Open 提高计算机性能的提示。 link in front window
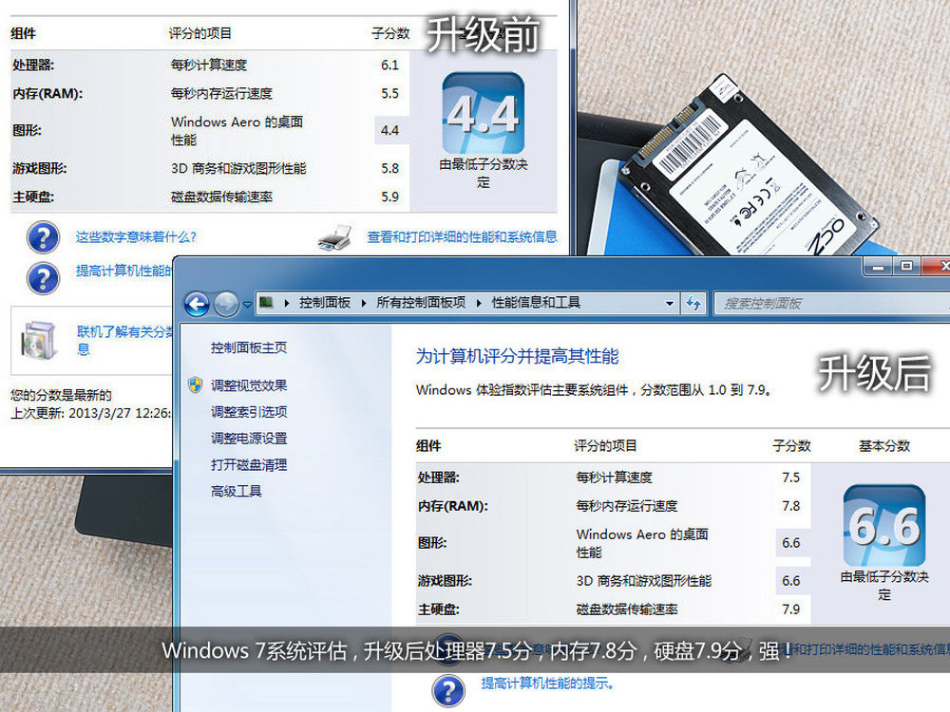950x712 pixels. point(548,684)
